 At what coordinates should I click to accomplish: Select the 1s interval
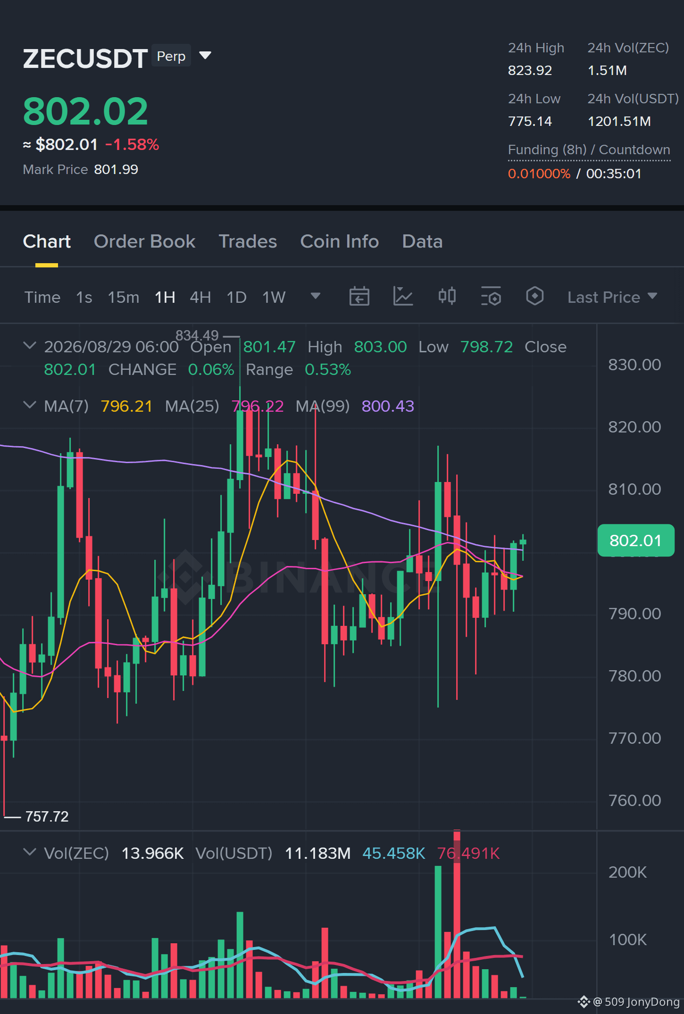tap(84, 297)
